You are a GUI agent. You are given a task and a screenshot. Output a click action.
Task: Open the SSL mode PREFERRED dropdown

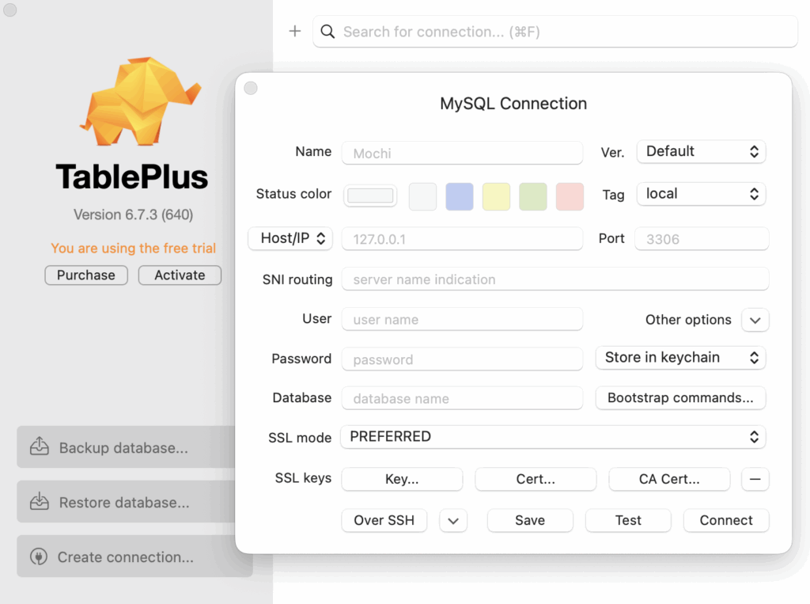552,437
